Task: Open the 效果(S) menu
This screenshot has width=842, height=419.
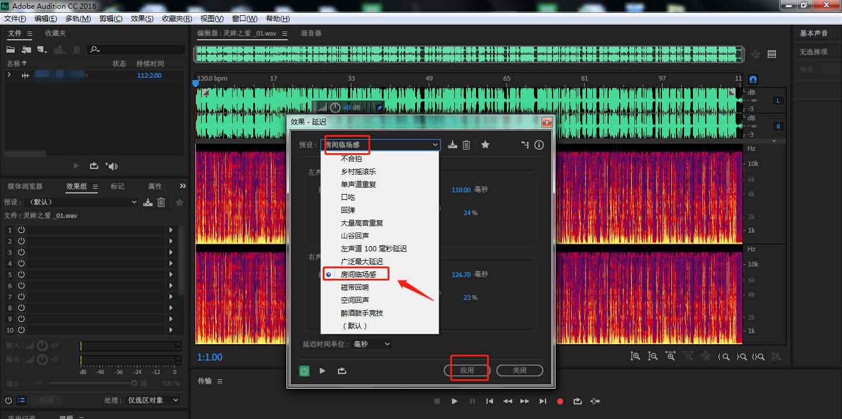Action: (142, 18)
